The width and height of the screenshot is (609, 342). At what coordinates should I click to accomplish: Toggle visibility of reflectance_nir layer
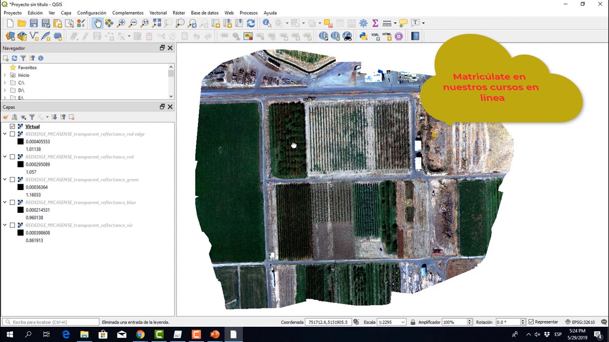click(x=12, y=225)
